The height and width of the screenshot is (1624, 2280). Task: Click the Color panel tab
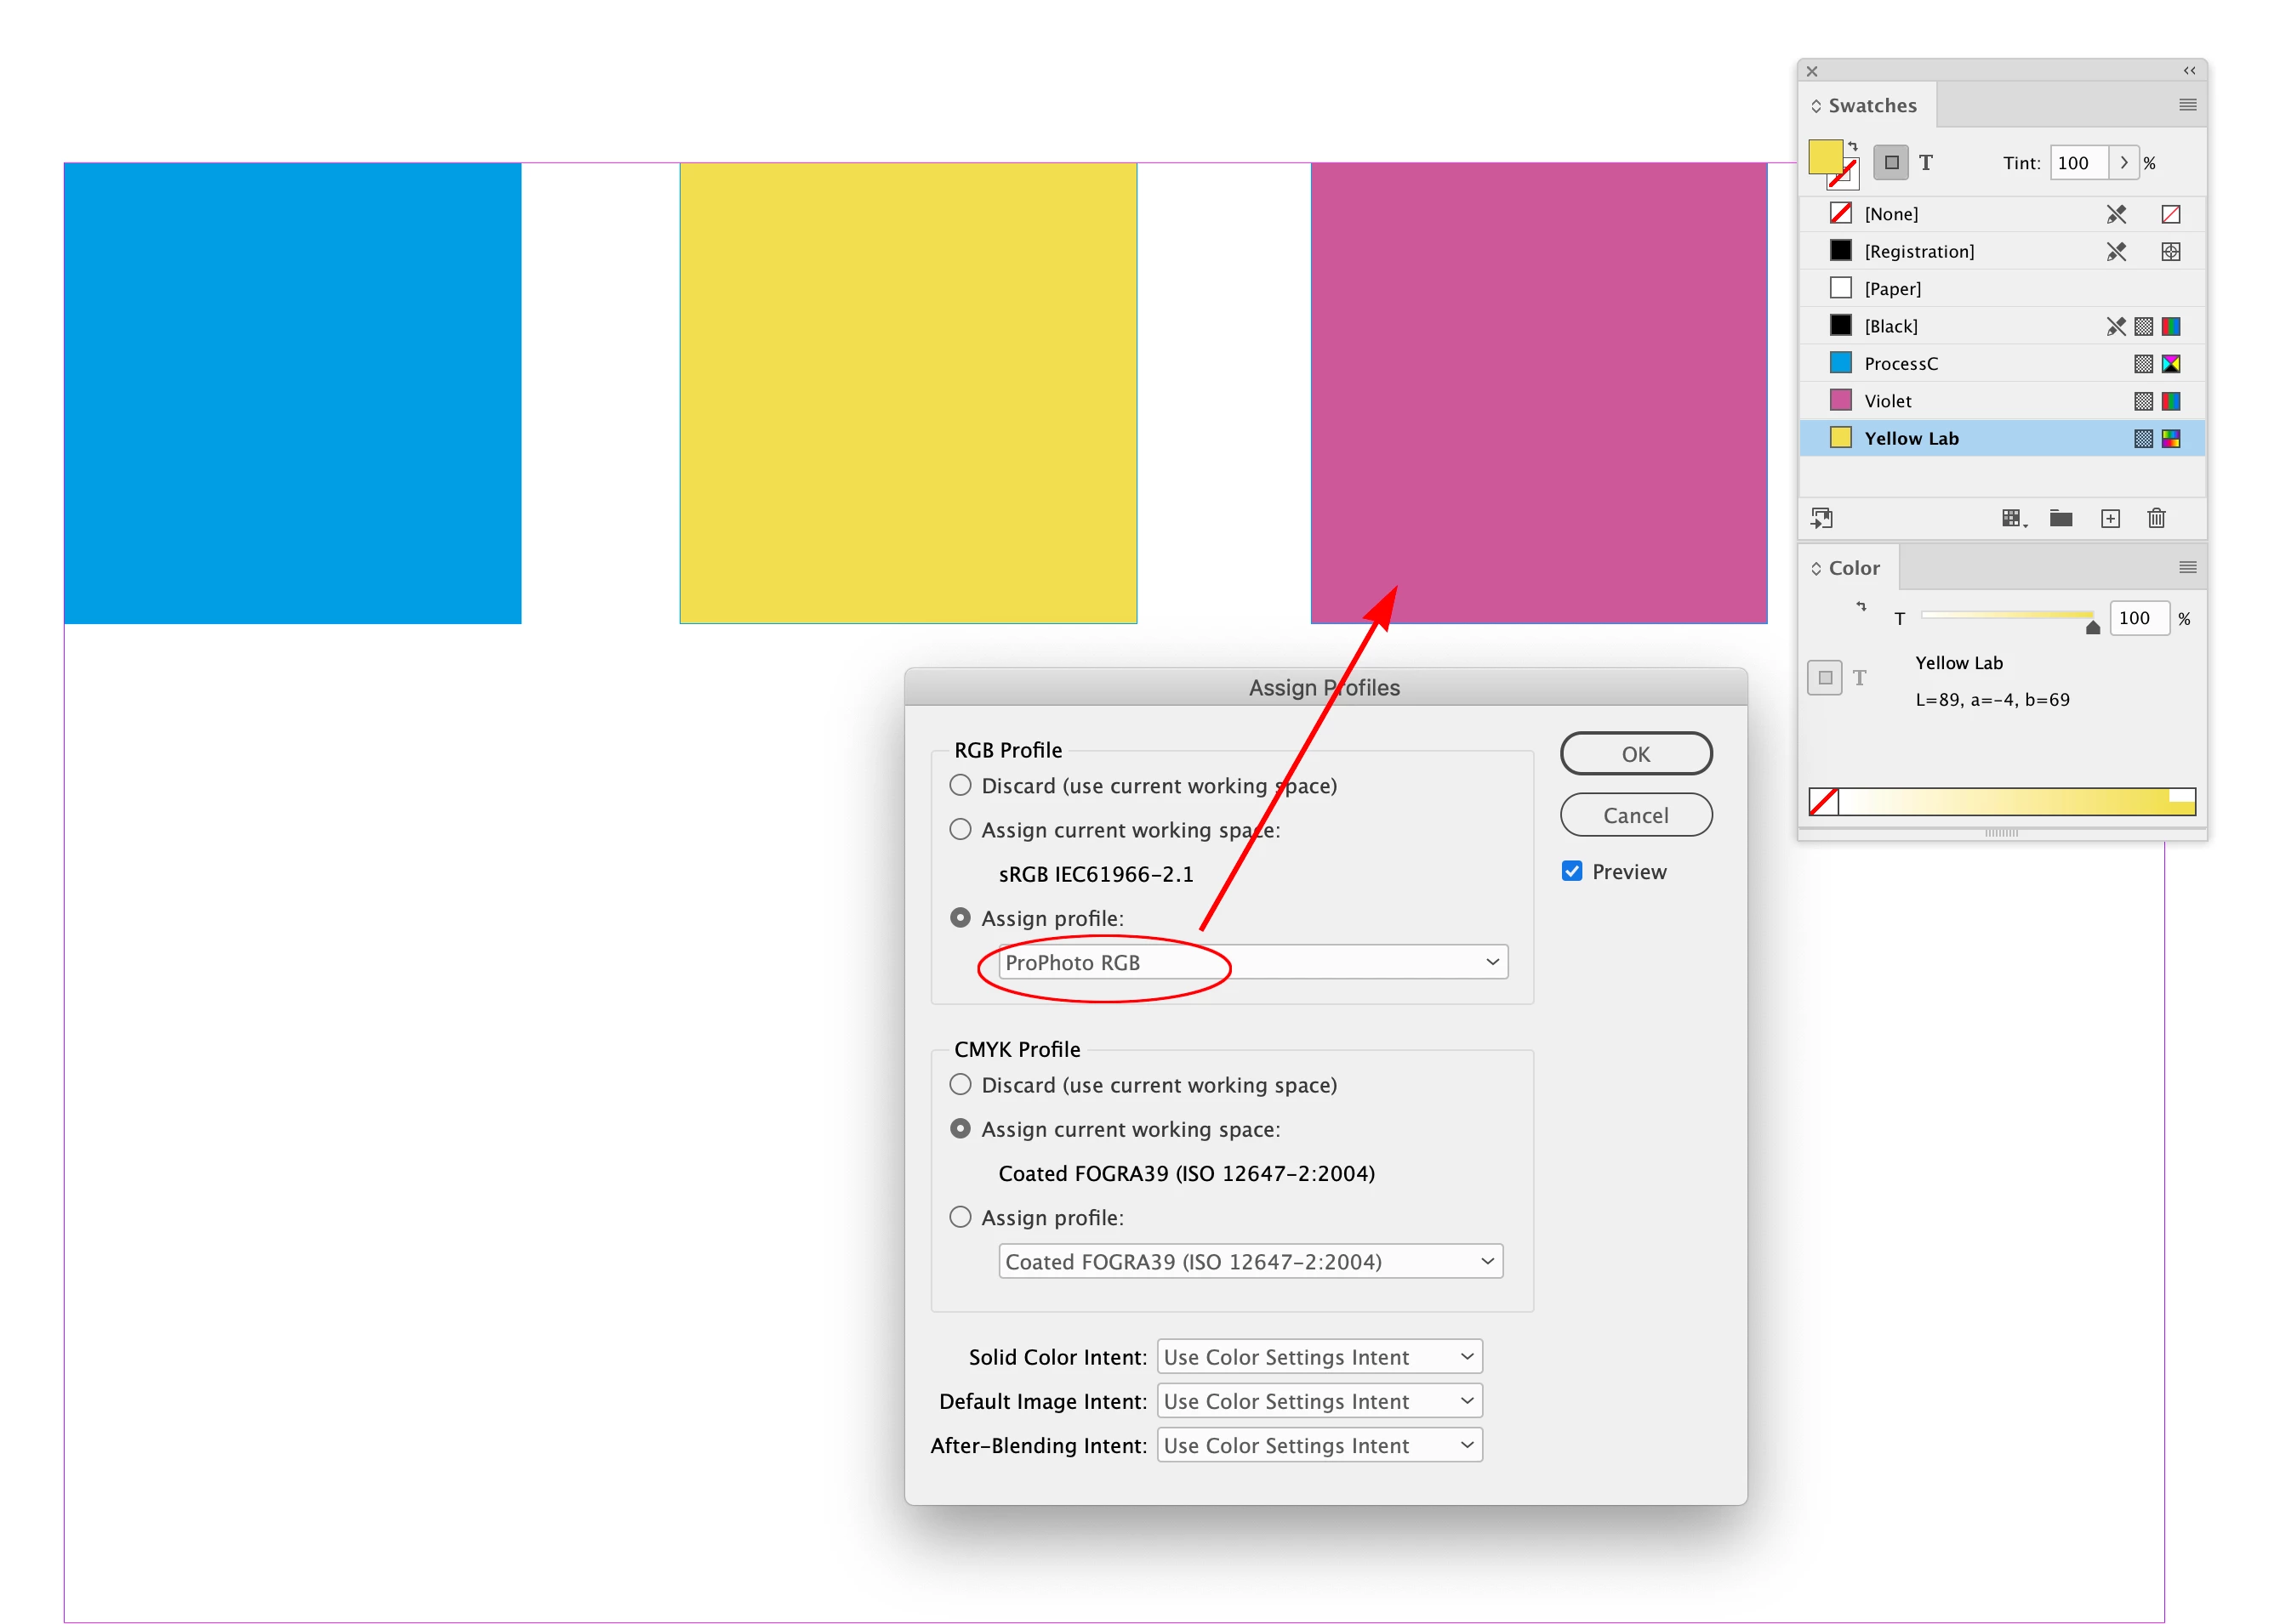coord(1854,568)
